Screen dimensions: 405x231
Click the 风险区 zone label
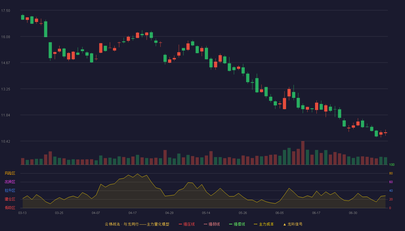tap(10, 173)
